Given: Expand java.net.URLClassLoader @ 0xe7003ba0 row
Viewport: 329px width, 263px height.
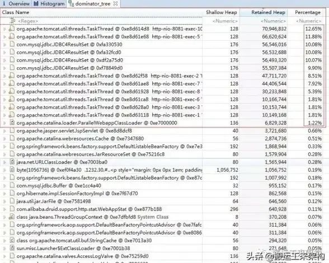Looking at the screenshot, I should click(x=4, y=162).
